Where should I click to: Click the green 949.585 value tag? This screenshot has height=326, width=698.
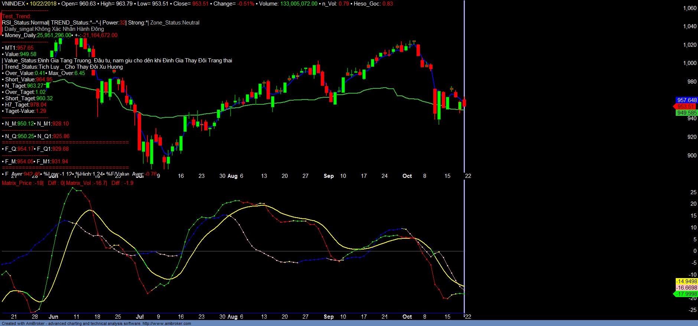click(686, 113)
